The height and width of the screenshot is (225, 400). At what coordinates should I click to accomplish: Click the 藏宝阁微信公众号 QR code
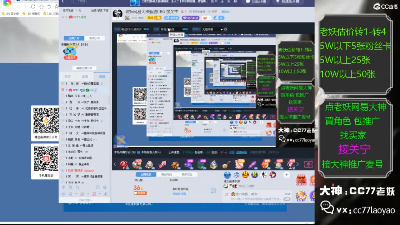(46, 120)
